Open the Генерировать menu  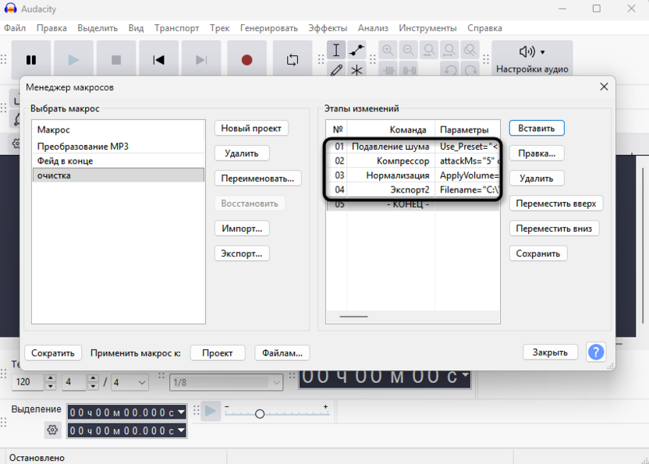coord(268,28)
